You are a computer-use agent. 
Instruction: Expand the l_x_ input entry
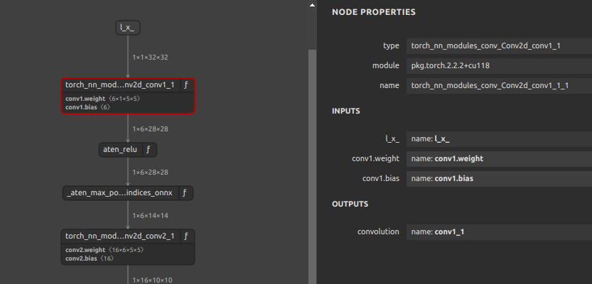[x=499, y=138]
